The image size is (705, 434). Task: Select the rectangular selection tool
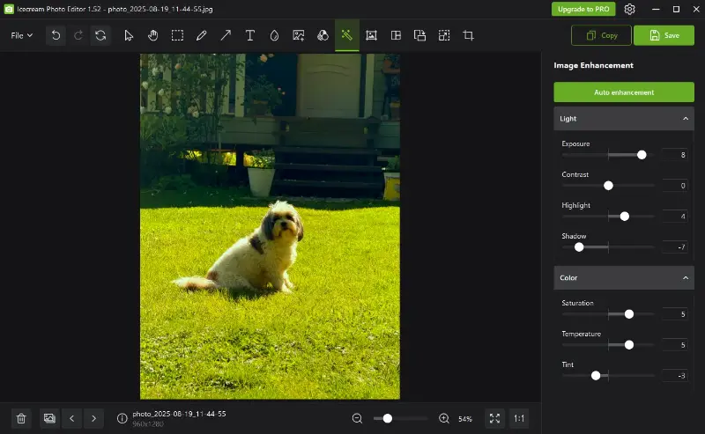pyautogui.click(x=177, y=35)
